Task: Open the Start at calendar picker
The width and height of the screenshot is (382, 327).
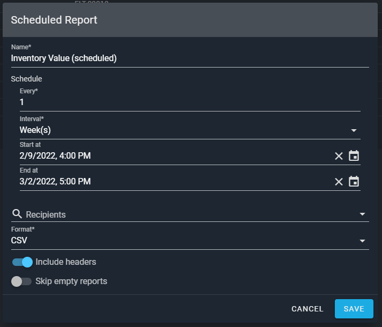Action: 354,156
